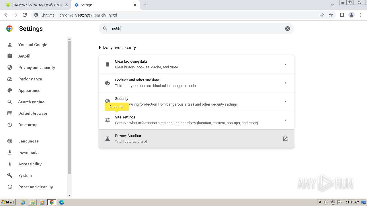Open Privacy Sandbox external link icon

coord(285,139)
